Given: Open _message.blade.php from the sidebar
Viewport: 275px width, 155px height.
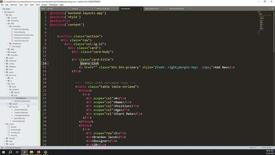Looking at the screenshot, I should (22, 115).
